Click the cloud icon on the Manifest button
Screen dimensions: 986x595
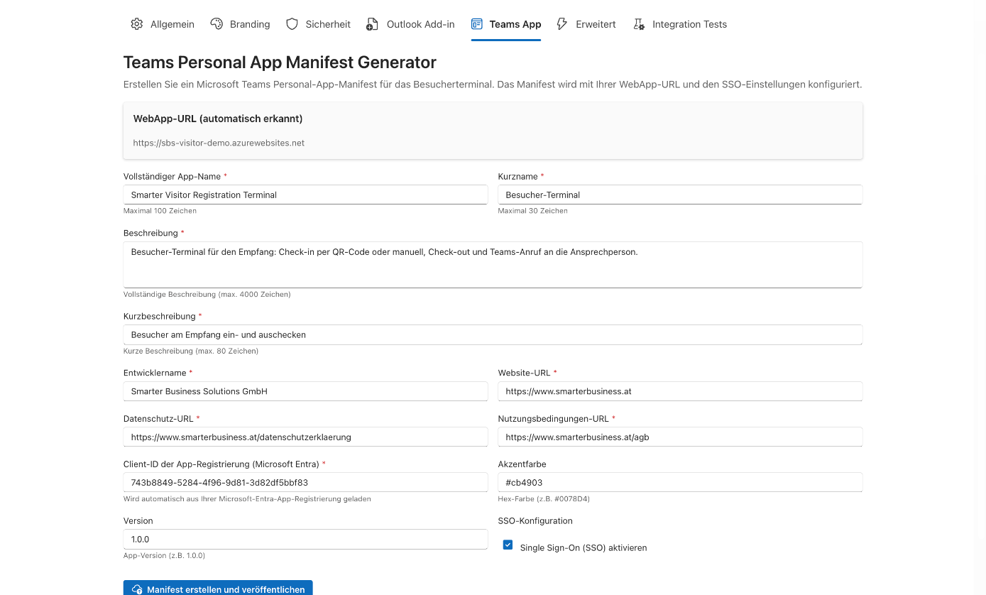click(x=137, y=590)
